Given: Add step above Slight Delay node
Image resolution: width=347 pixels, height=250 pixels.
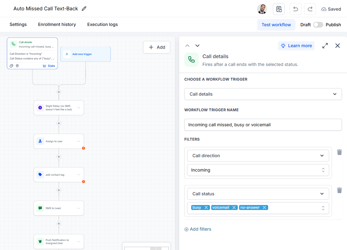Looking at the screenshot, I should pyautogui.click(x=59, y=92).
